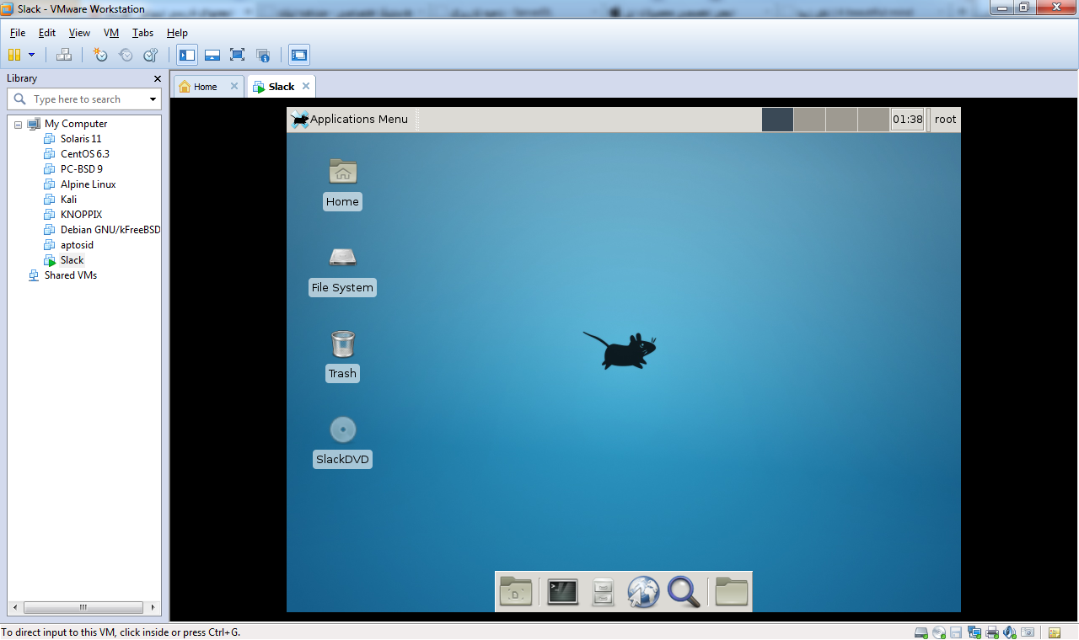Toggle the console view button in the toolbar
Image resolution: width=1079 pixels, height=640 pixels.
pos(299,56)
